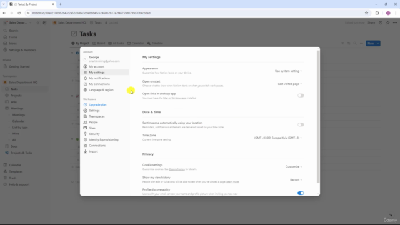This screenshot has height=225, width=400.
Task: Click the Upgrade plan link
Action: point(97,104)
